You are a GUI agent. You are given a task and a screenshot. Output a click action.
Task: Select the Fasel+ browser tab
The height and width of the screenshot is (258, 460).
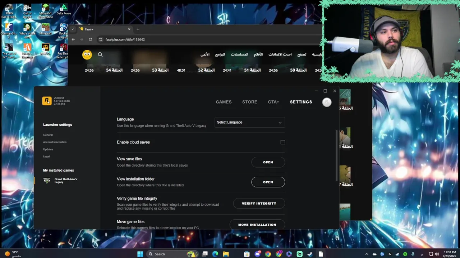pos(105,29)
